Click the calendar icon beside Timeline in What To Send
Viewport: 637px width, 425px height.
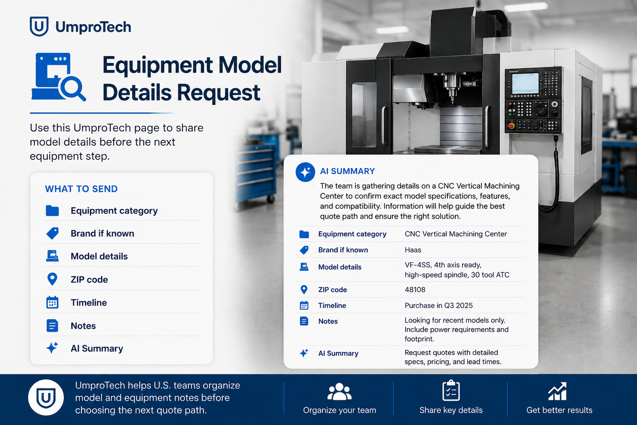(x=52, y=302)
